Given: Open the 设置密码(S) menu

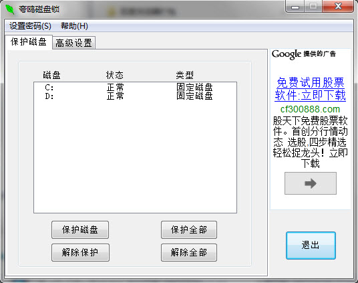Looking at the screenshot, I should pyautogui.click(x=30, y=26).
